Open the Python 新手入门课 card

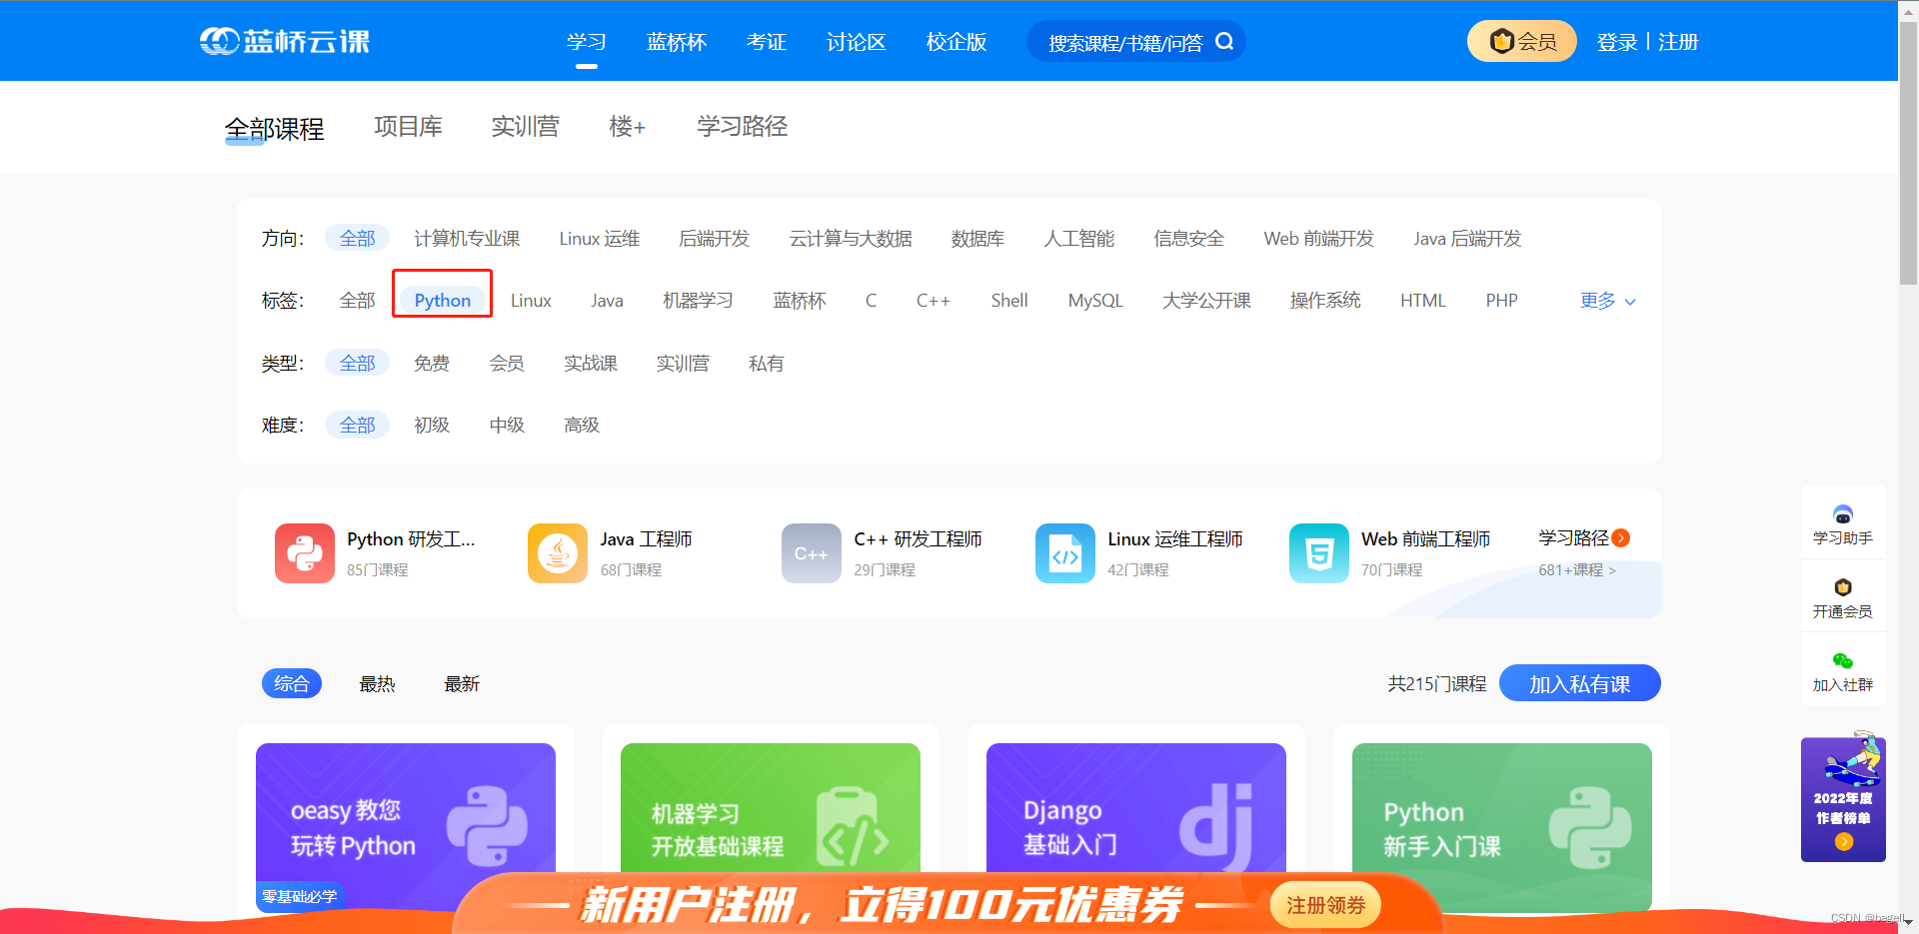click(x=1502, y=826)
